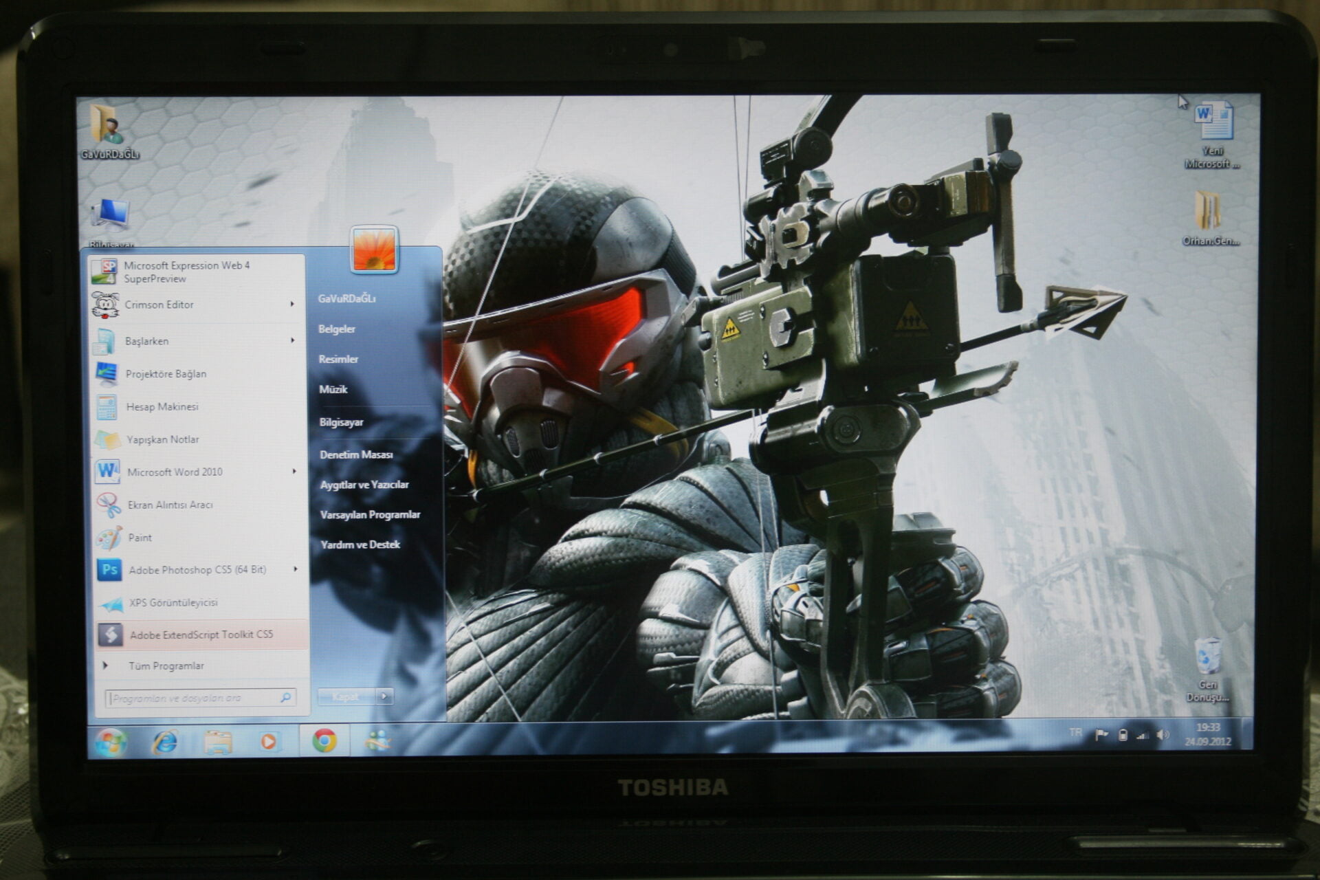Open Resimler in Start menu

[x=338, y=360]
